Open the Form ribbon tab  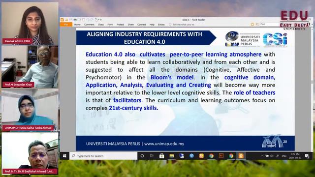(x=110, y=25)
